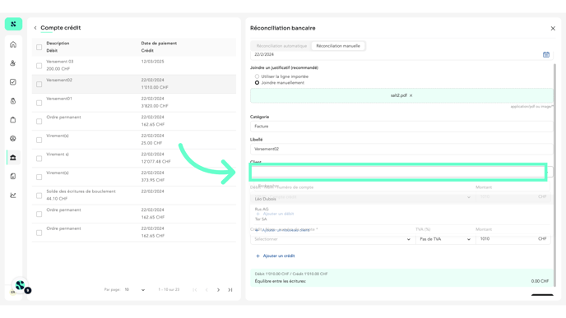
Task: Go back using the arrow beside Compte crédit
Action: (x=35, y=28)
